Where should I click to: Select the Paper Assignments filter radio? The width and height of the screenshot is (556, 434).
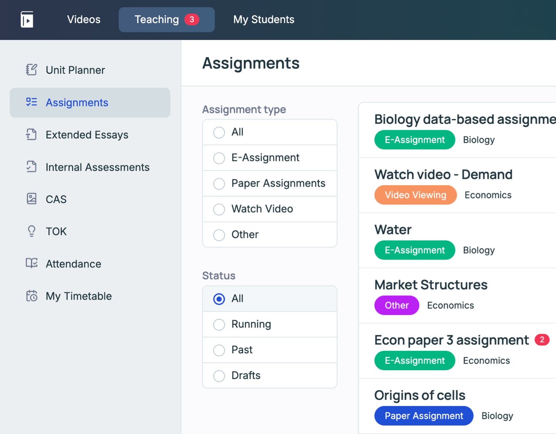click(219, 184)
